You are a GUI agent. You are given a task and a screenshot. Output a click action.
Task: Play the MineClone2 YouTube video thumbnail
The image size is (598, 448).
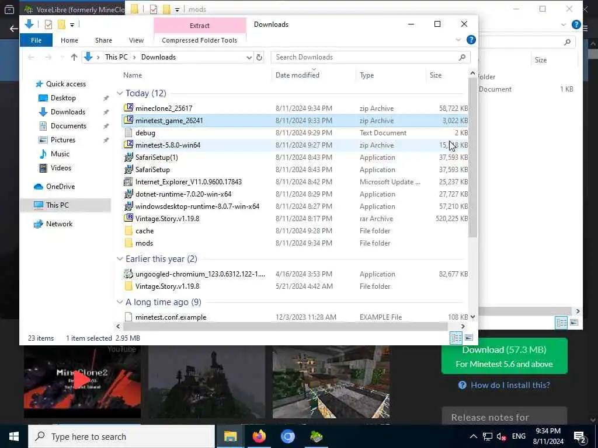click(82, 380)
